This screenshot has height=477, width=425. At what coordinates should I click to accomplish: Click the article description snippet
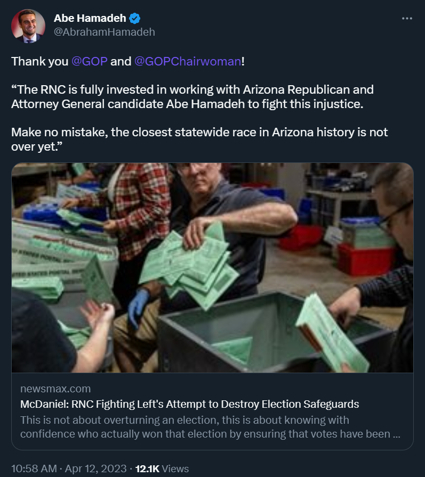coord(210,427)
